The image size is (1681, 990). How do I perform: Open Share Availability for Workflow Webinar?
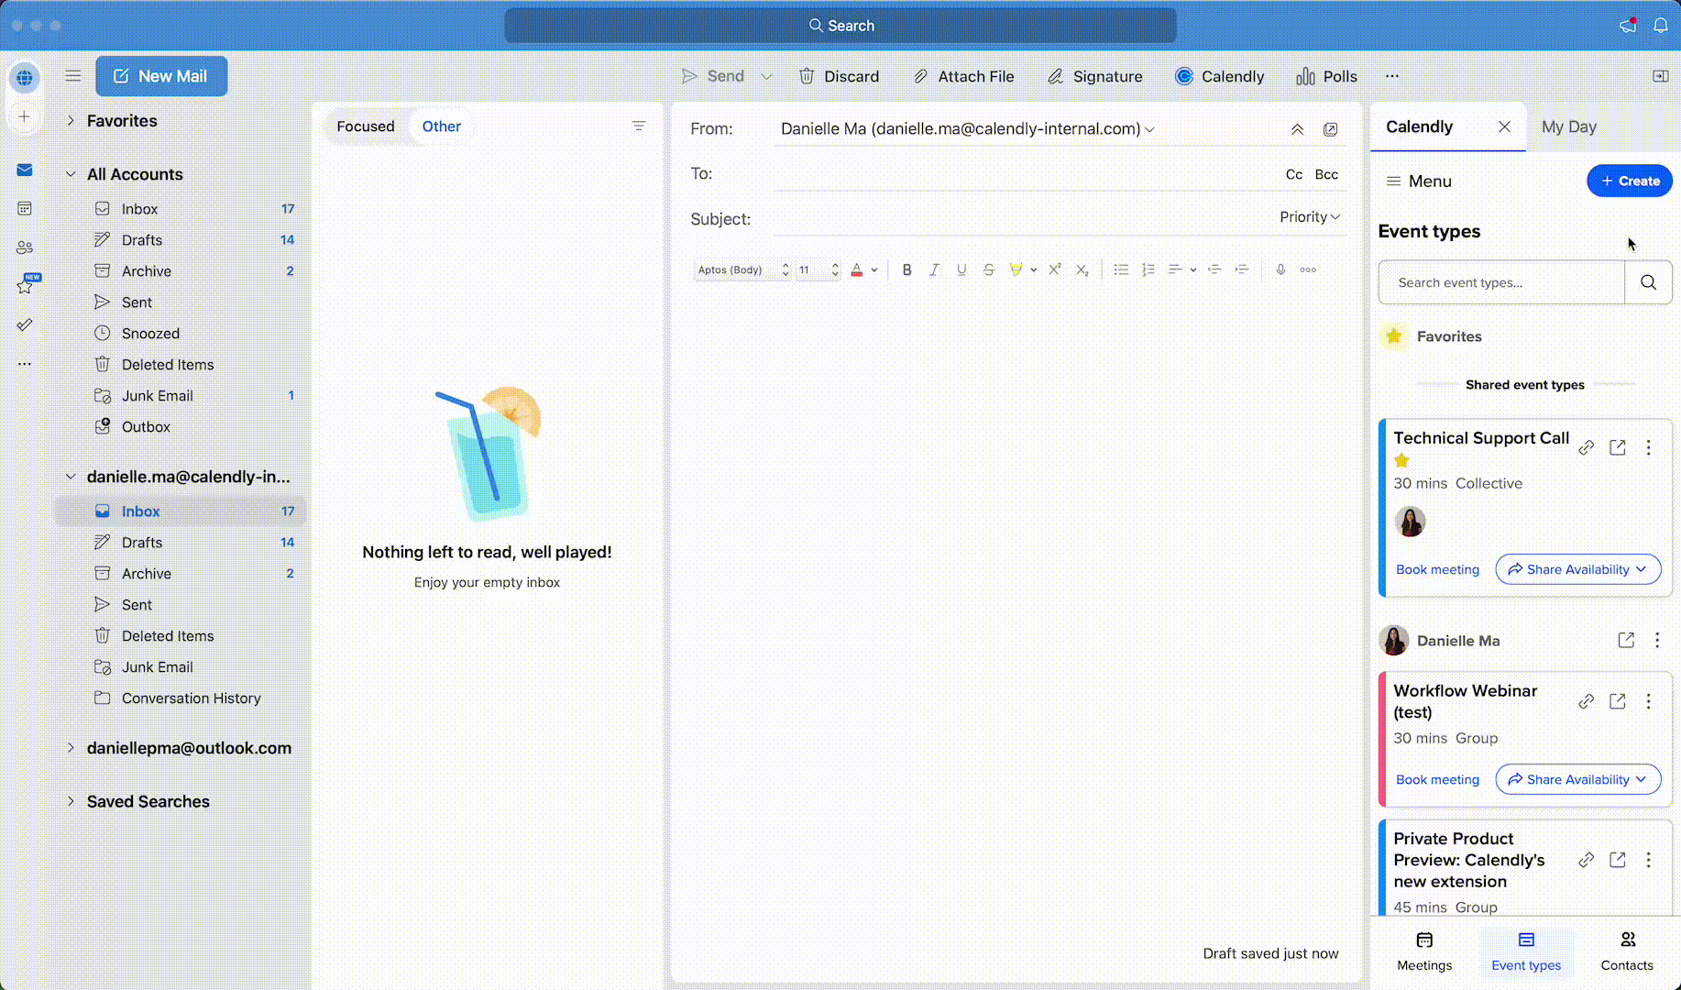(1577, 779)
